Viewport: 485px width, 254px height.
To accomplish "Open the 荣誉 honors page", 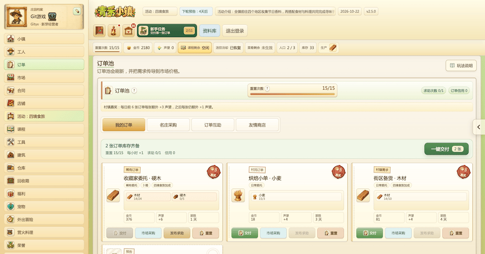I will coord(44,245).
